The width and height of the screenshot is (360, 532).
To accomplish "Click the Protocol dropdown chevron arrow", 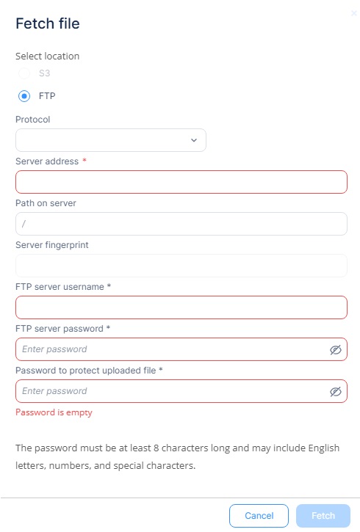I will [194, 140].
